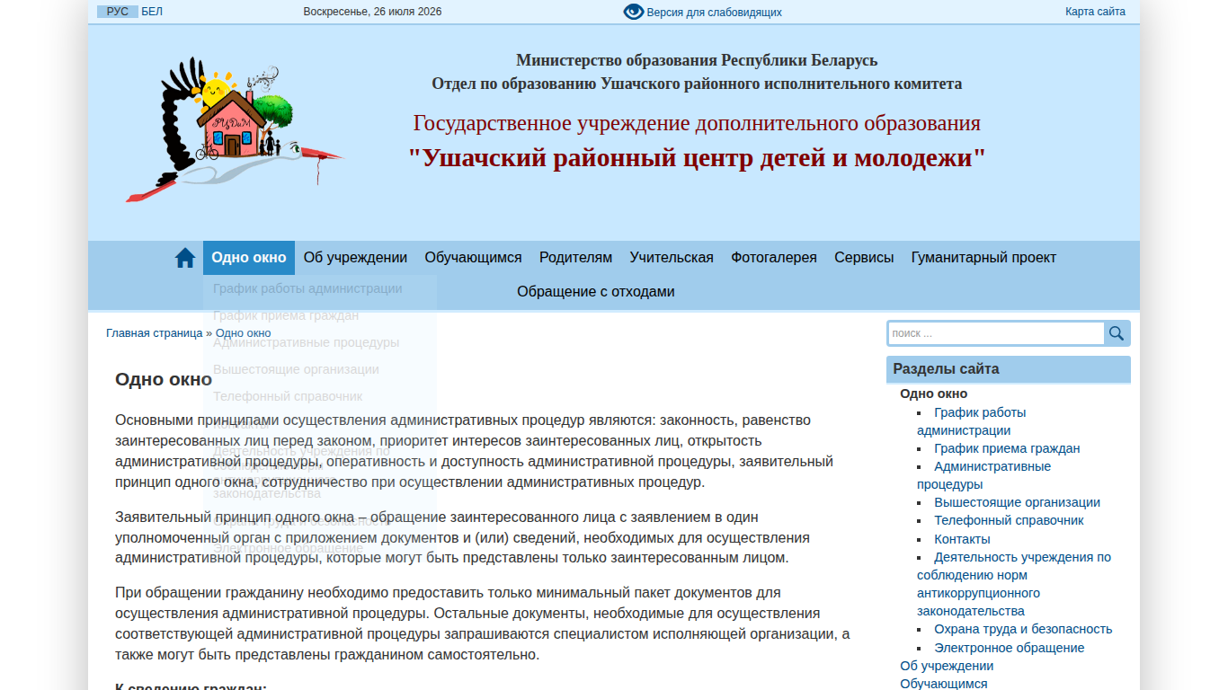Screen dimensions: 1228x690
Task: Click Главная страница in the breadcrumbs
Action: pos(155,333)
